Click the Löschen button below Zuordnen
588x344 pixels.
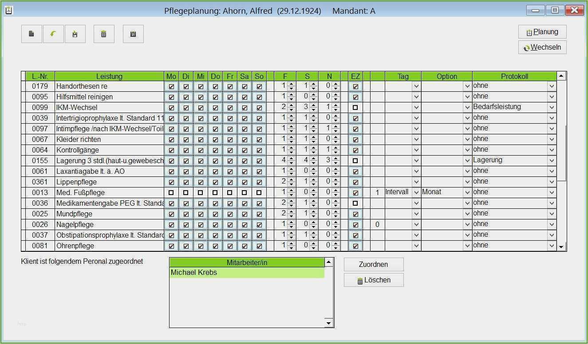[373, 280]
